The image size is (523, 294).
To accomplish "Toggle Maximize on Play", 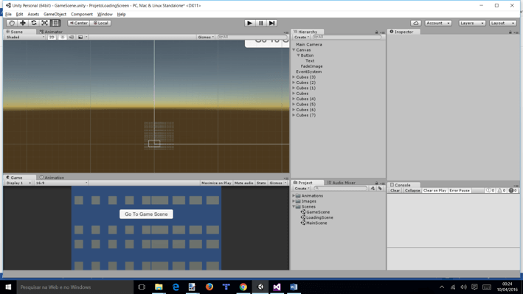I will click(216, 183).
